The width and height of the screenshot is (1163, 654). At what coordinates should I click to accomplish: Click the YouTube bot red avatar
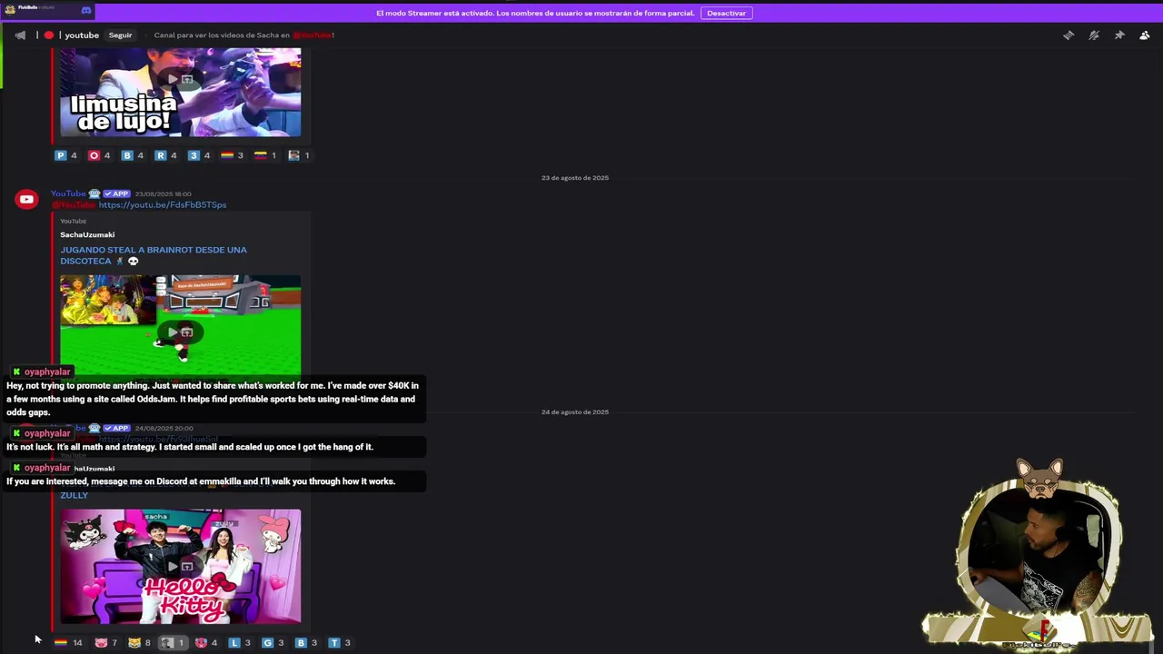pos(26,200)
